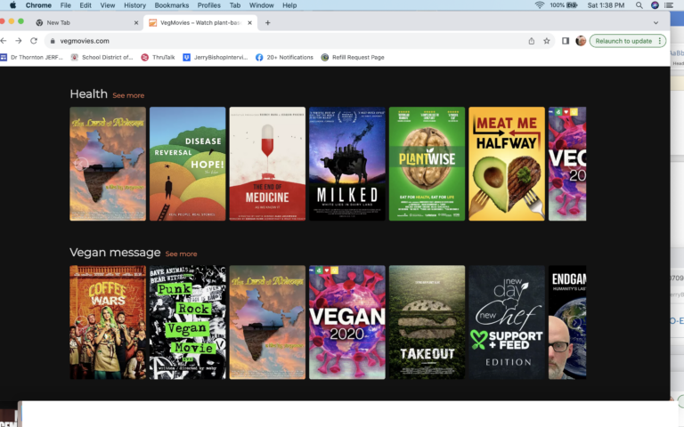Viewport: 684px width, 427px height.
Task: Open Siri from the menu bar
Action: (655, 5)
